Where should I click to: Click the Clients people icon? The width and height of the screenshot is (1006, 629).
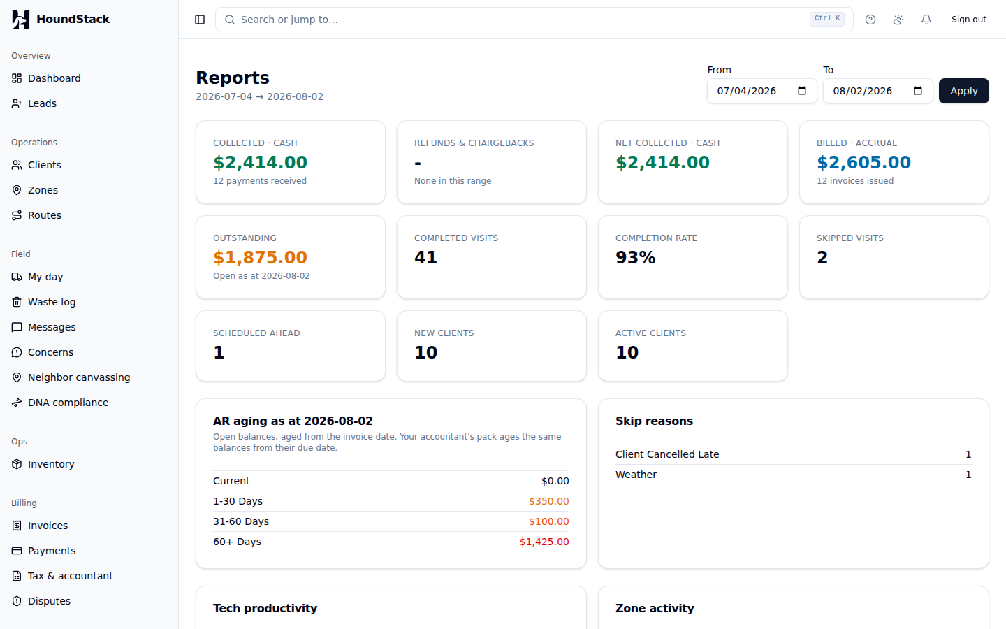[x=17, y=165]
